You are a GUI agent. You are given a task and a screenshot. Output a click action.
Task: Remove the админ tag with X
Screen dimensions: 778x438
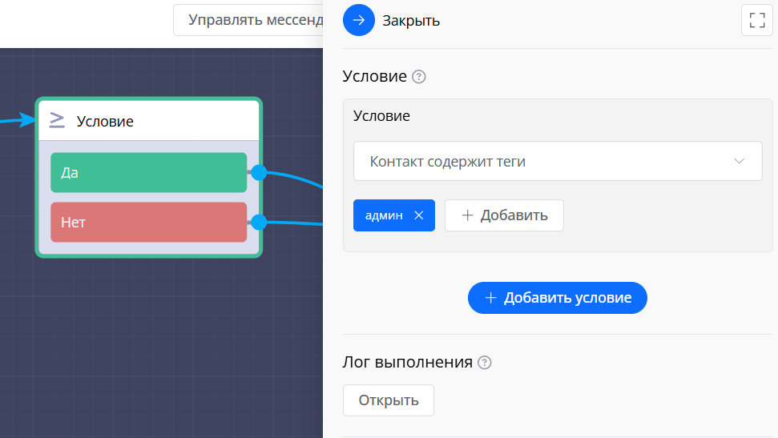[418, 215]
